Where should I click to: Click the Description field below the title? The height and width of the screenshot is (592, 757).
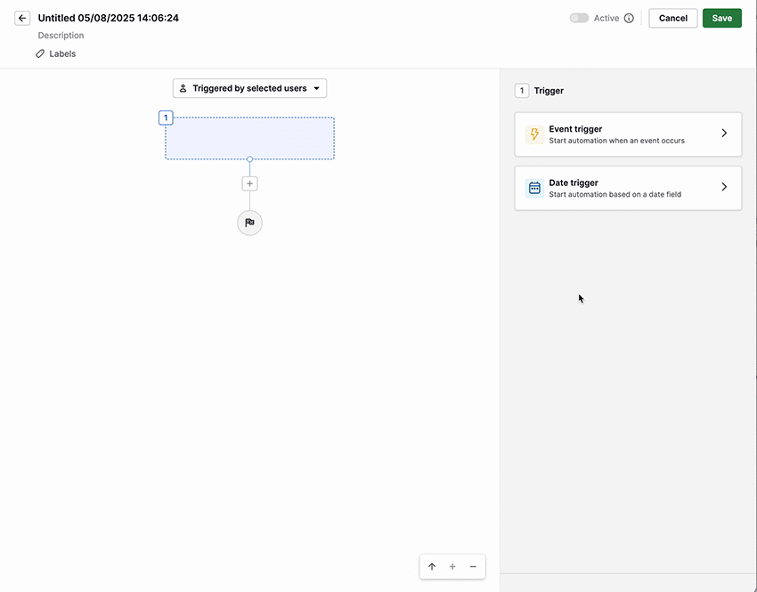coord(61,35)
